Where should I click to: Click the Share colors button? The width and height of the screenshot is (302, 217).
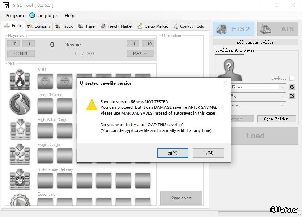(181, 198)
